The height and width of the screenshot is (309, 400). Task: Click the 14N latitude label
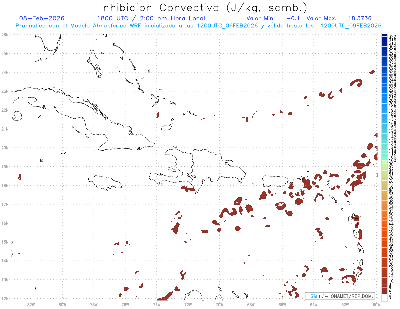tap(5, 260)
